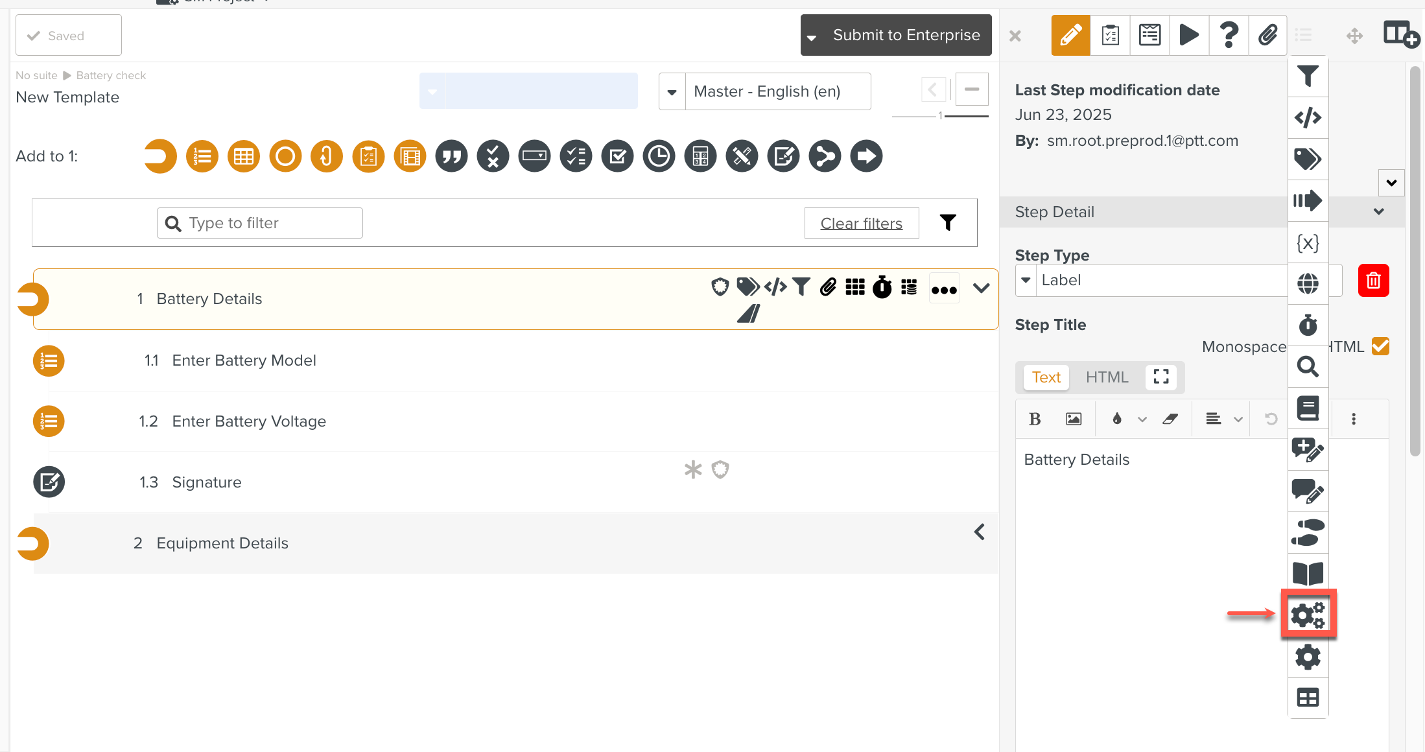Open the Step Type Label dropdown
Image resolution: width=1425 pixels, height=752 pixels.
[x=1026, y=280]
